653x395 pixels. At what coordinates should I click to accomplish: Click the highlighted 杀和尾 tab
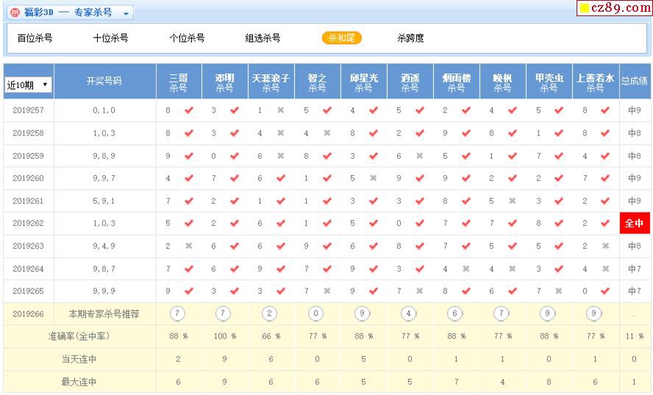tap(341, 38)
